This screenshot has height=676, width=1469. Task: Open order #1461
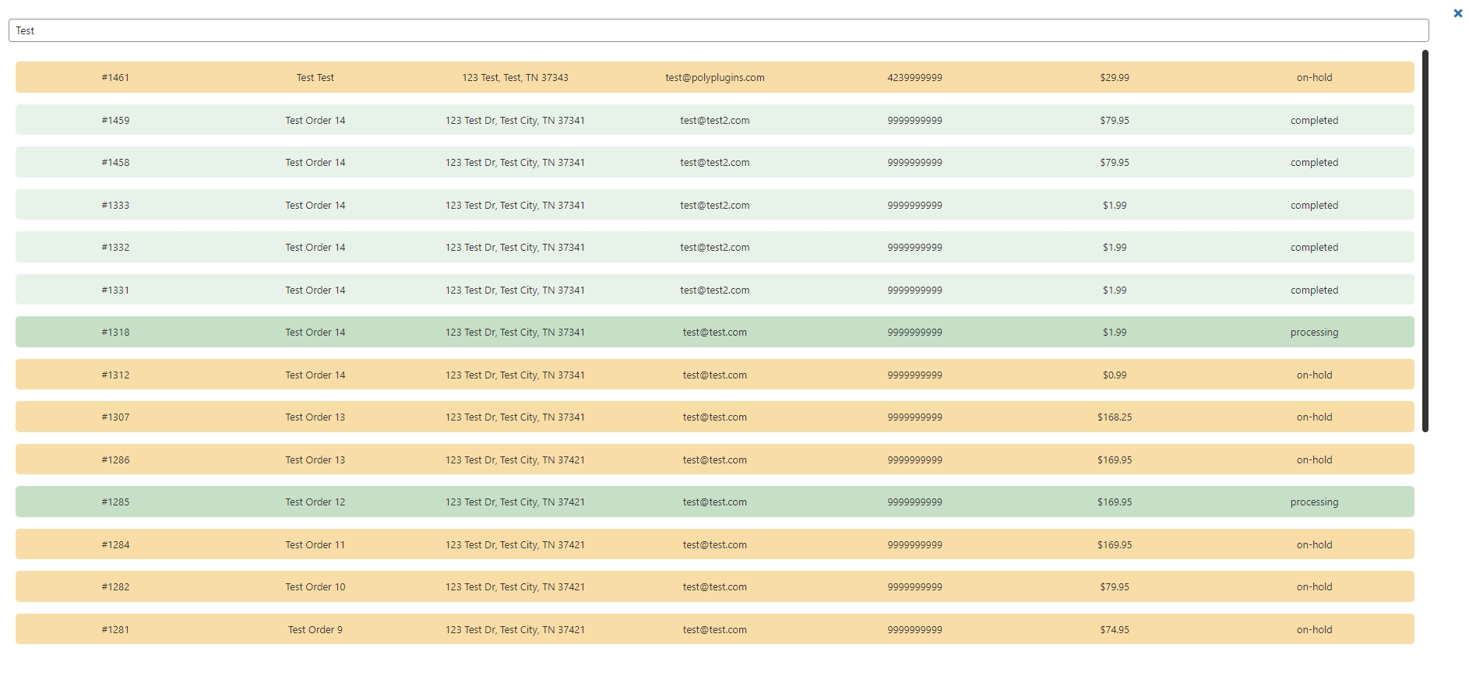(714, 77)
